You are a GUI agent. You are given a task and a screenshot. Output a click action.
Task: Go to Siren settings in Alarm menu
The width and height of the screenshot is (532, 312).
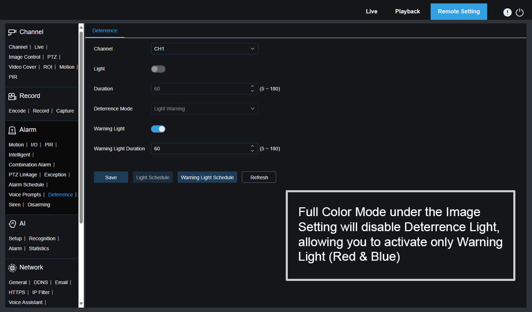pos(15,205)
